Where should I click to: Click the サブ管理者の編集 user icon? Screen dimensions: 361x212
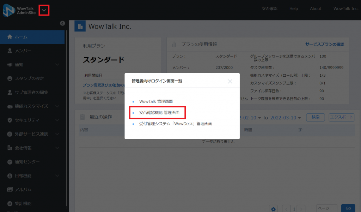coord(10,93)
